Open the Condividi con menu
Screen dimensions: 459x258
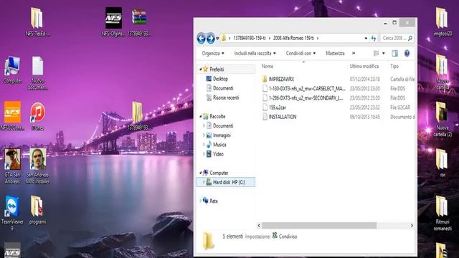click(x=301, y=53)
